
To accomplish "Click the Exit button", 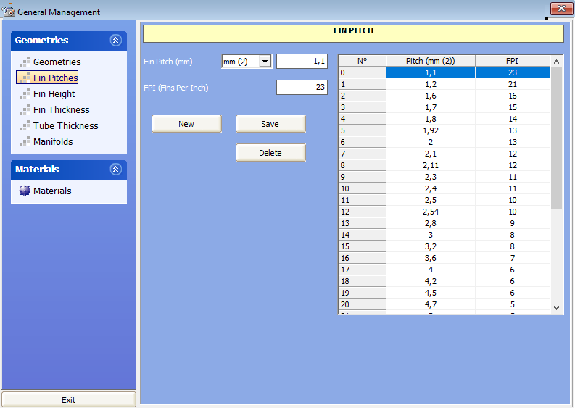I will (68, 400).
